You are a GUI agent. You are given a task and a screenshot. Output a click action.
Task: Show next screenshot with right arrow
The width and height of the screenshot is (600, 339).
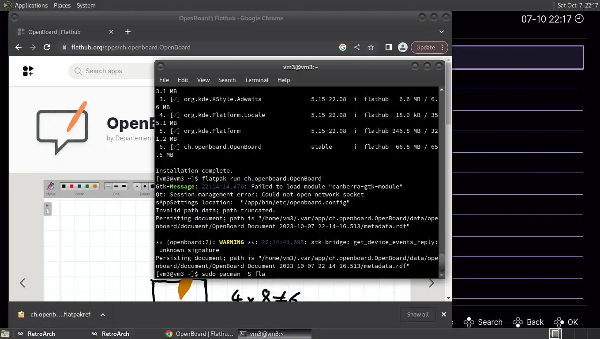tap(431, 283)
